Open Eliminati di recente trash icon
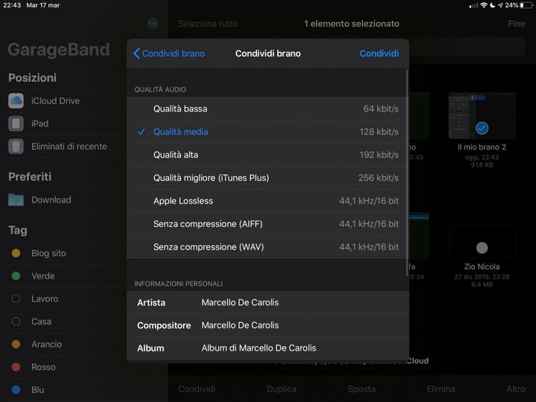 [16, 147]
